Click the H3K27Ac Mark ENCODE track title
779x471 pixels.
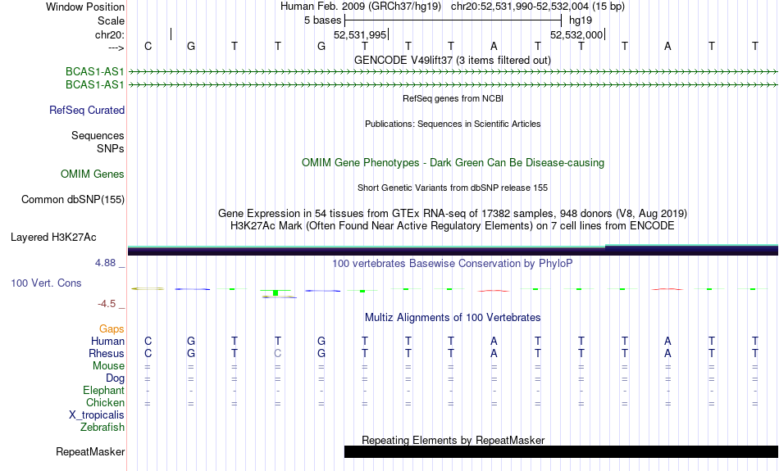click(453, 226)
